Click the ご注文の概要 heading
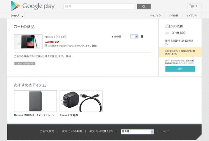Viewport: 209px width, 141px height. (173, 26)
